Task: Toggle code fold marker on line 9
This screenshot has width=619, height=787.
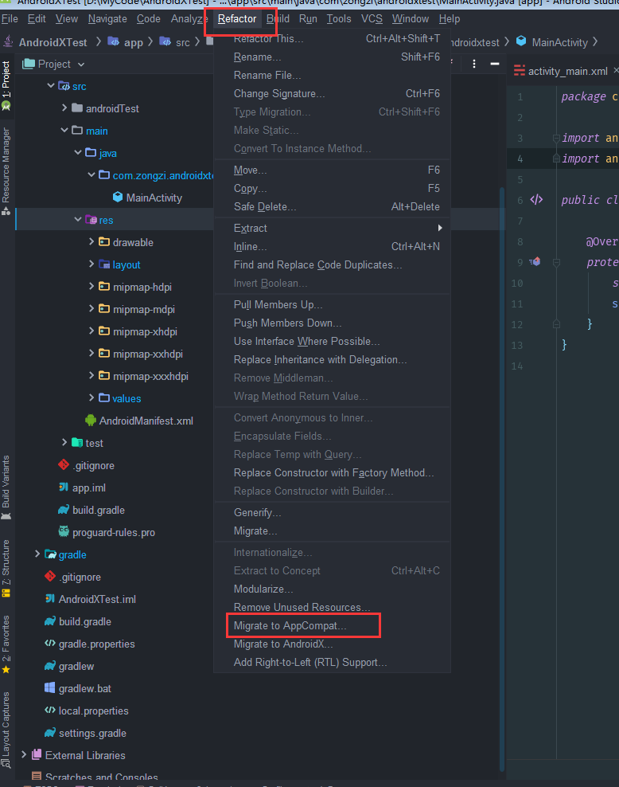Action: click(556, 262)
